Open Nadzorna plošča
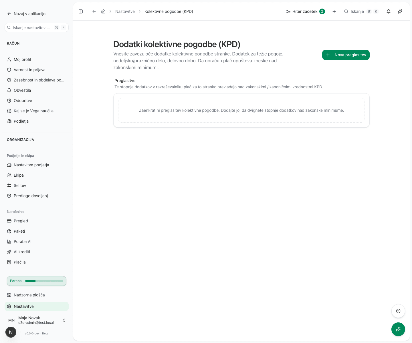The width and height of the screenshot is (412, 343). point(37,295)
